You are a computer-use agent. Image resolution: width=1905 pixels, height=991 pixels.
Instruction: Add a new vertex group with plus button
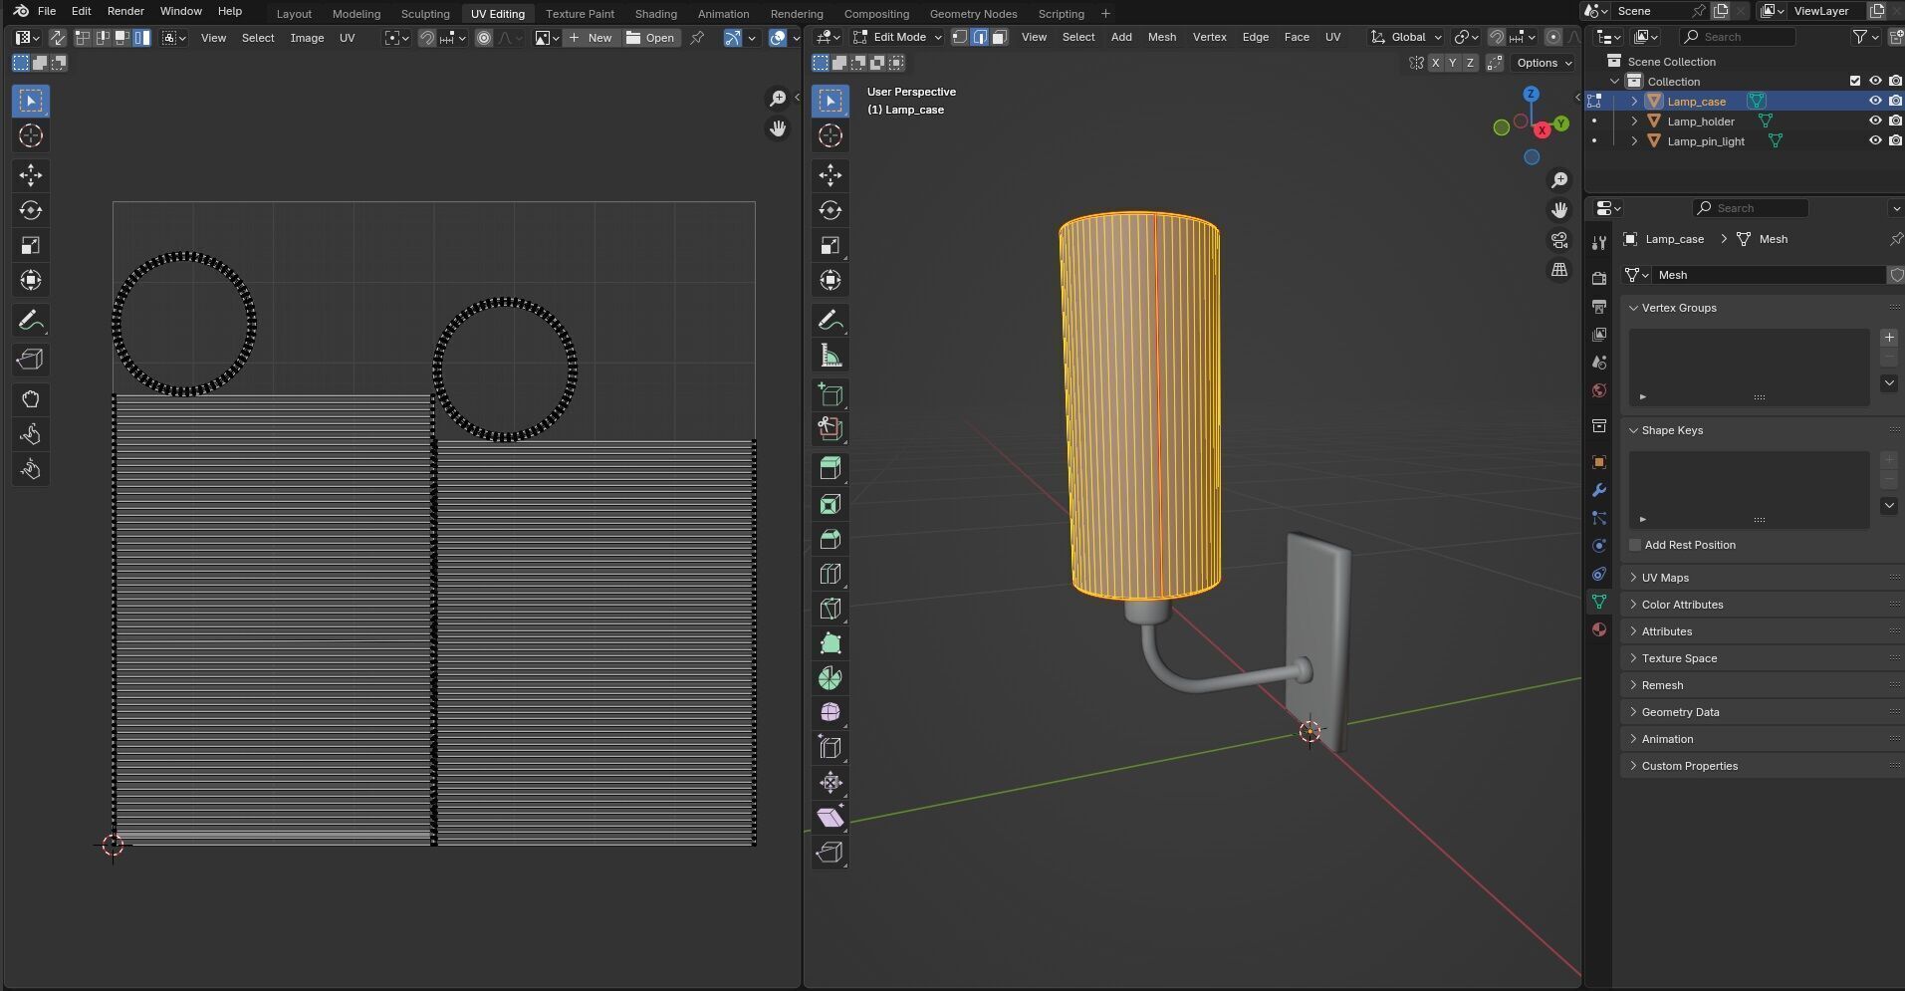click(x=1889, y=338)
